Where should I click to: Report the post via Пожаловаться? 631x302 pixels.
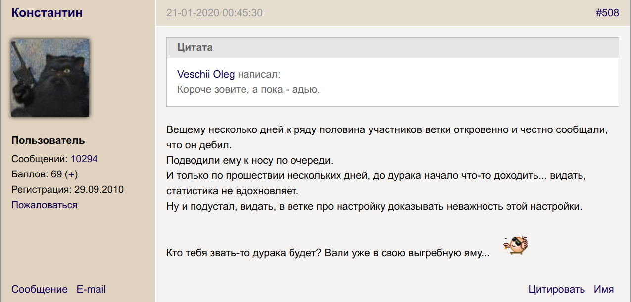44,205
